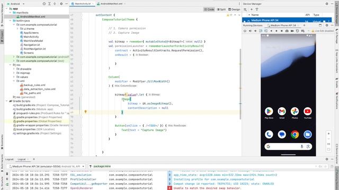Click the restart logcat icon
The image size is (339, 190).
[7, 184]
